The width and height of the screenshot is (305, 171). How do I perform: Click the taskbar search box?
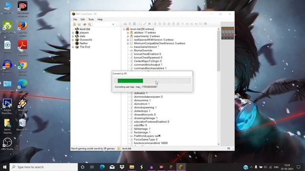pos(43,167)
